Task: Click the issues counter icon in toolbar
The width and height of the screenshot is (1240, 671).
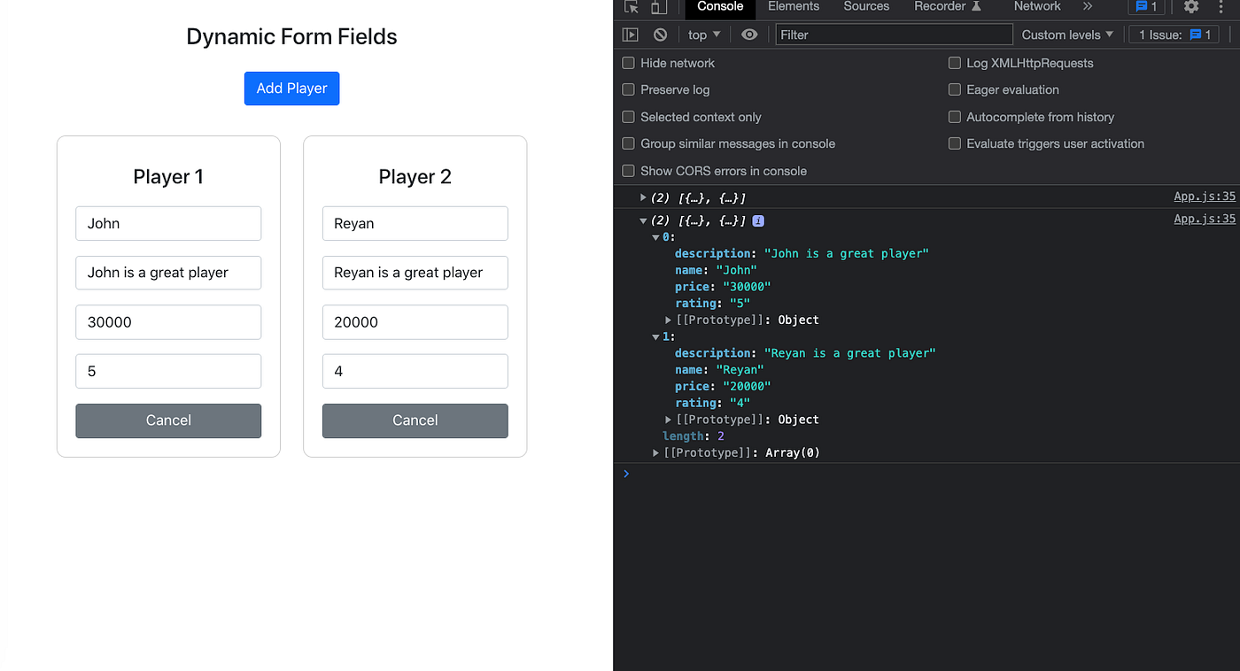Action: coord(1146,7)
